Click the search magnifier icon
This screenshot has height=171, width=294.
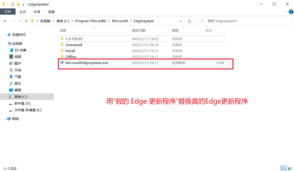(202, 21)
